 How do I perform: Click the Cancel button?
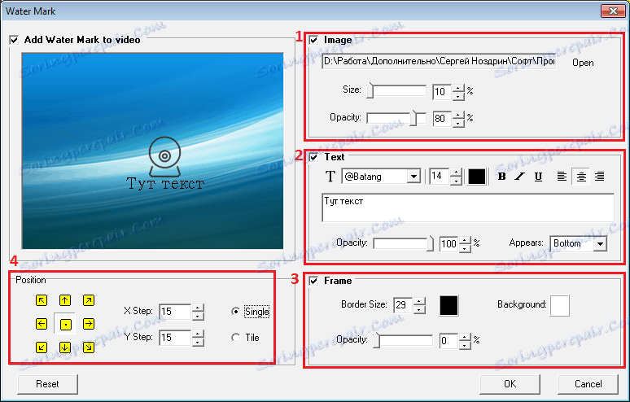pyautogui.click(x=588, y=384)
